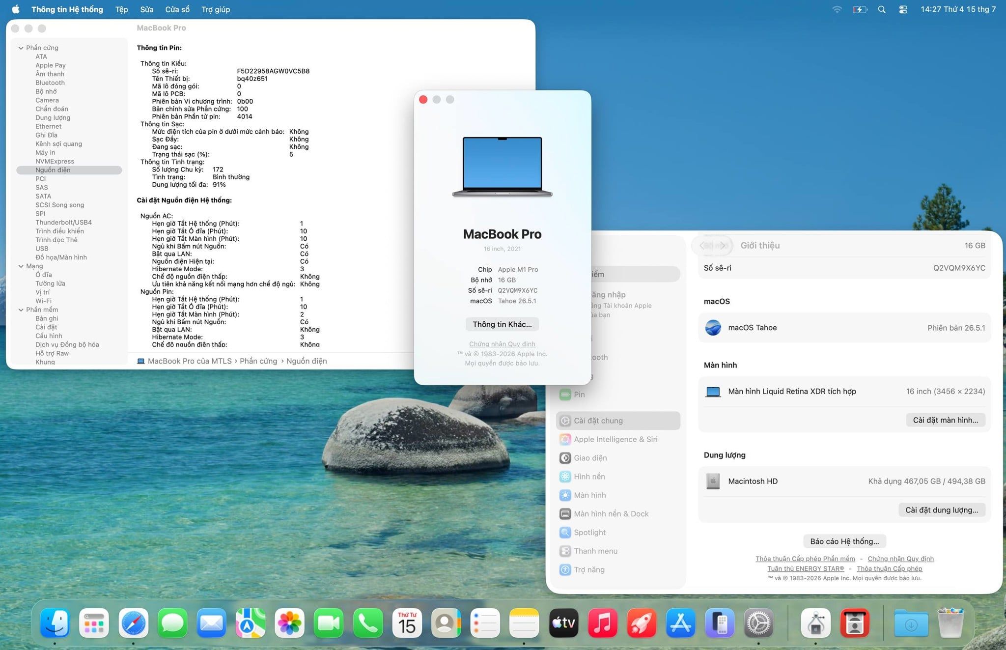This screenshot has width=1006, height=650.
Task: Open the Downloads folder in the Dock
Action: [x=911, y=623]
